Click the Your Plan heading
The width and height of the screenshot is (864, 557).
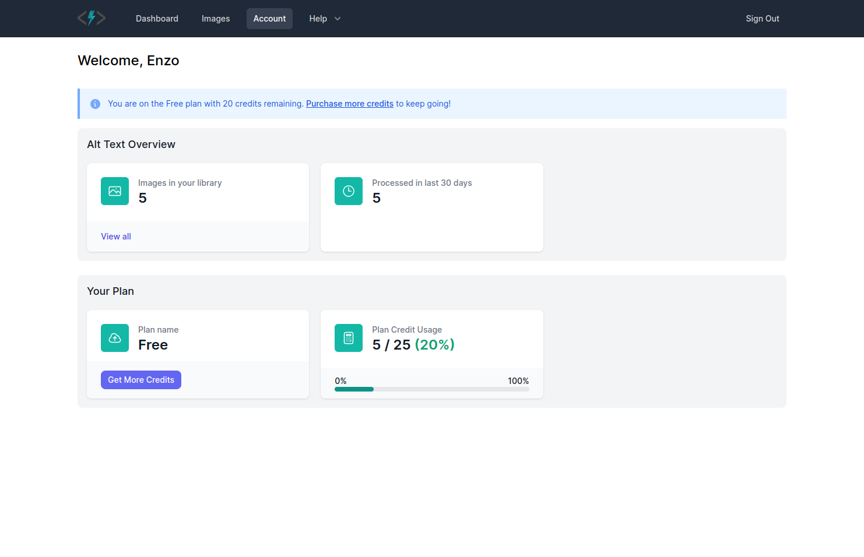110,291
